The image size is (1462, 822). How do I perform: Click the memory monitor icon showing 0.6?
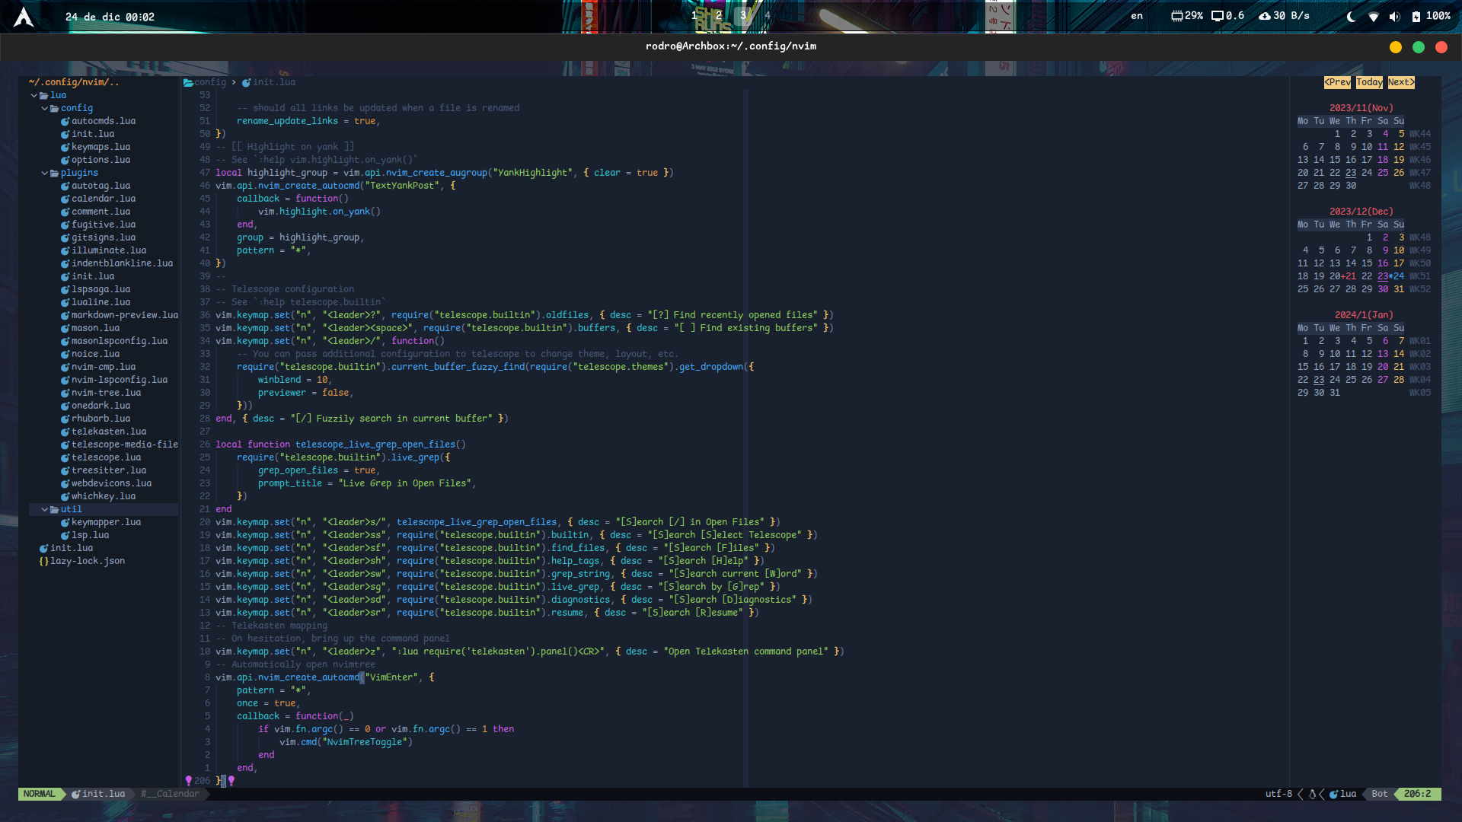tap(1217, 16)
